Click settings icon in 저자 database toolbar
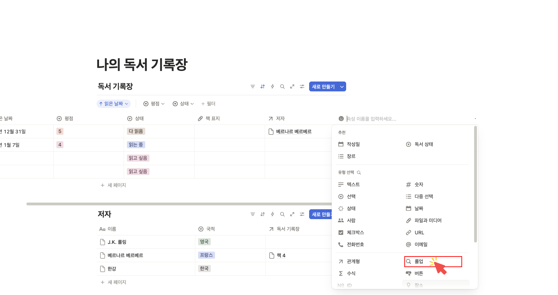Image resolution: width=558 pixels, height=295 pixels. (302, 214)
